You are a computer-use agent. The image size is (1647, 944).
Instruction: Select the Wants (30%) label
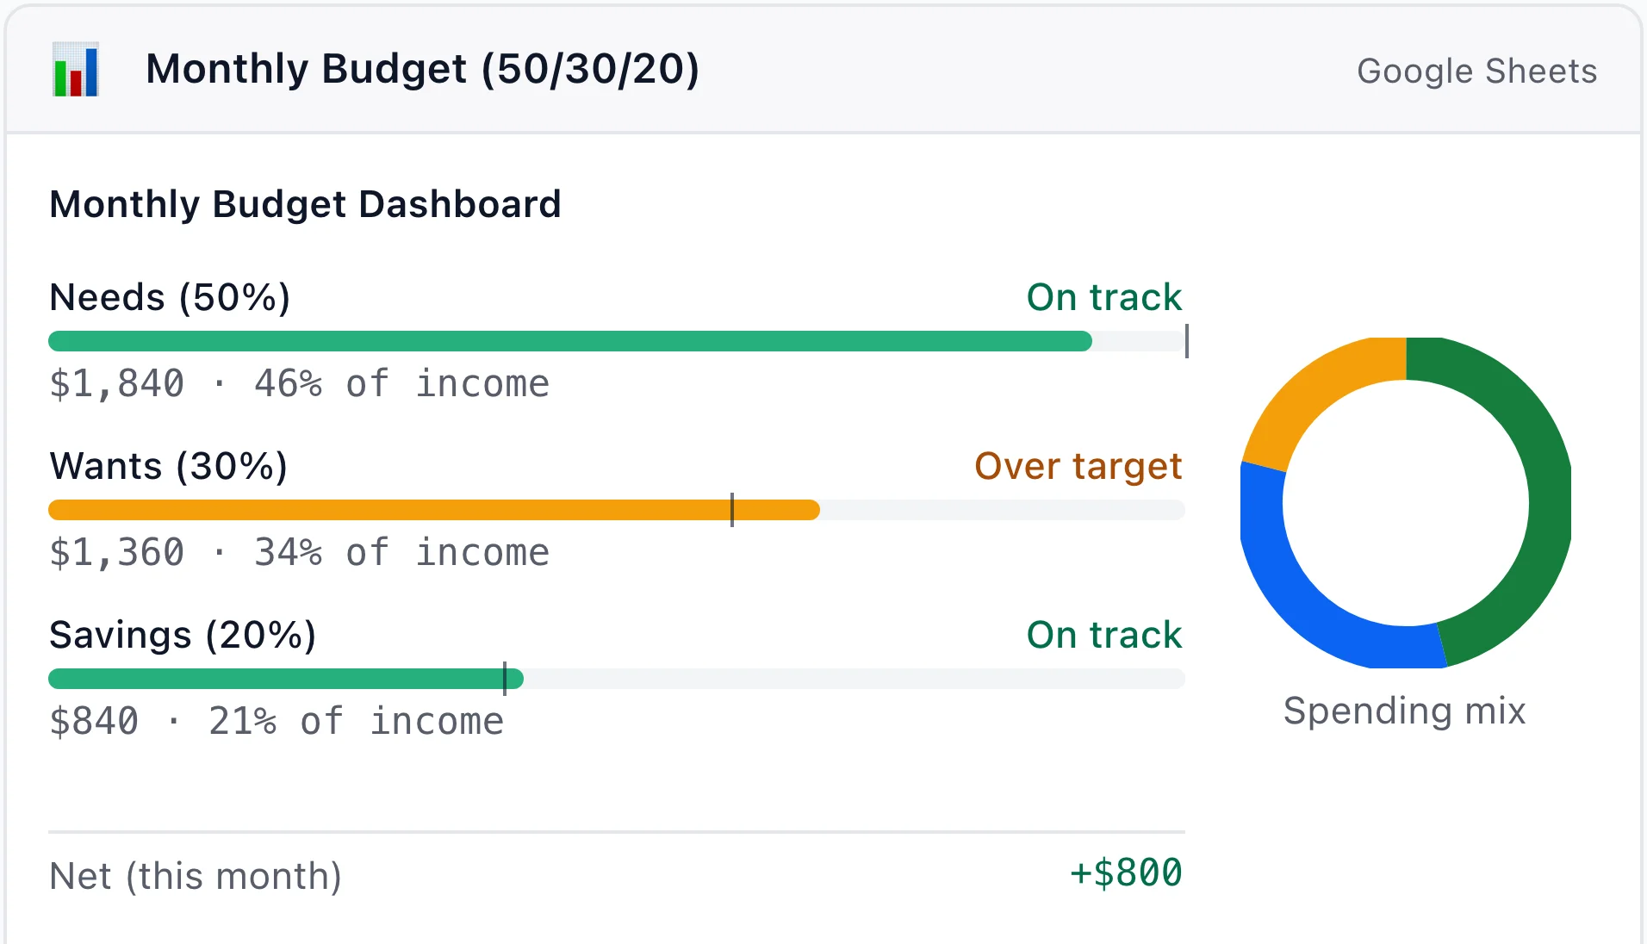tap(168, 466)
